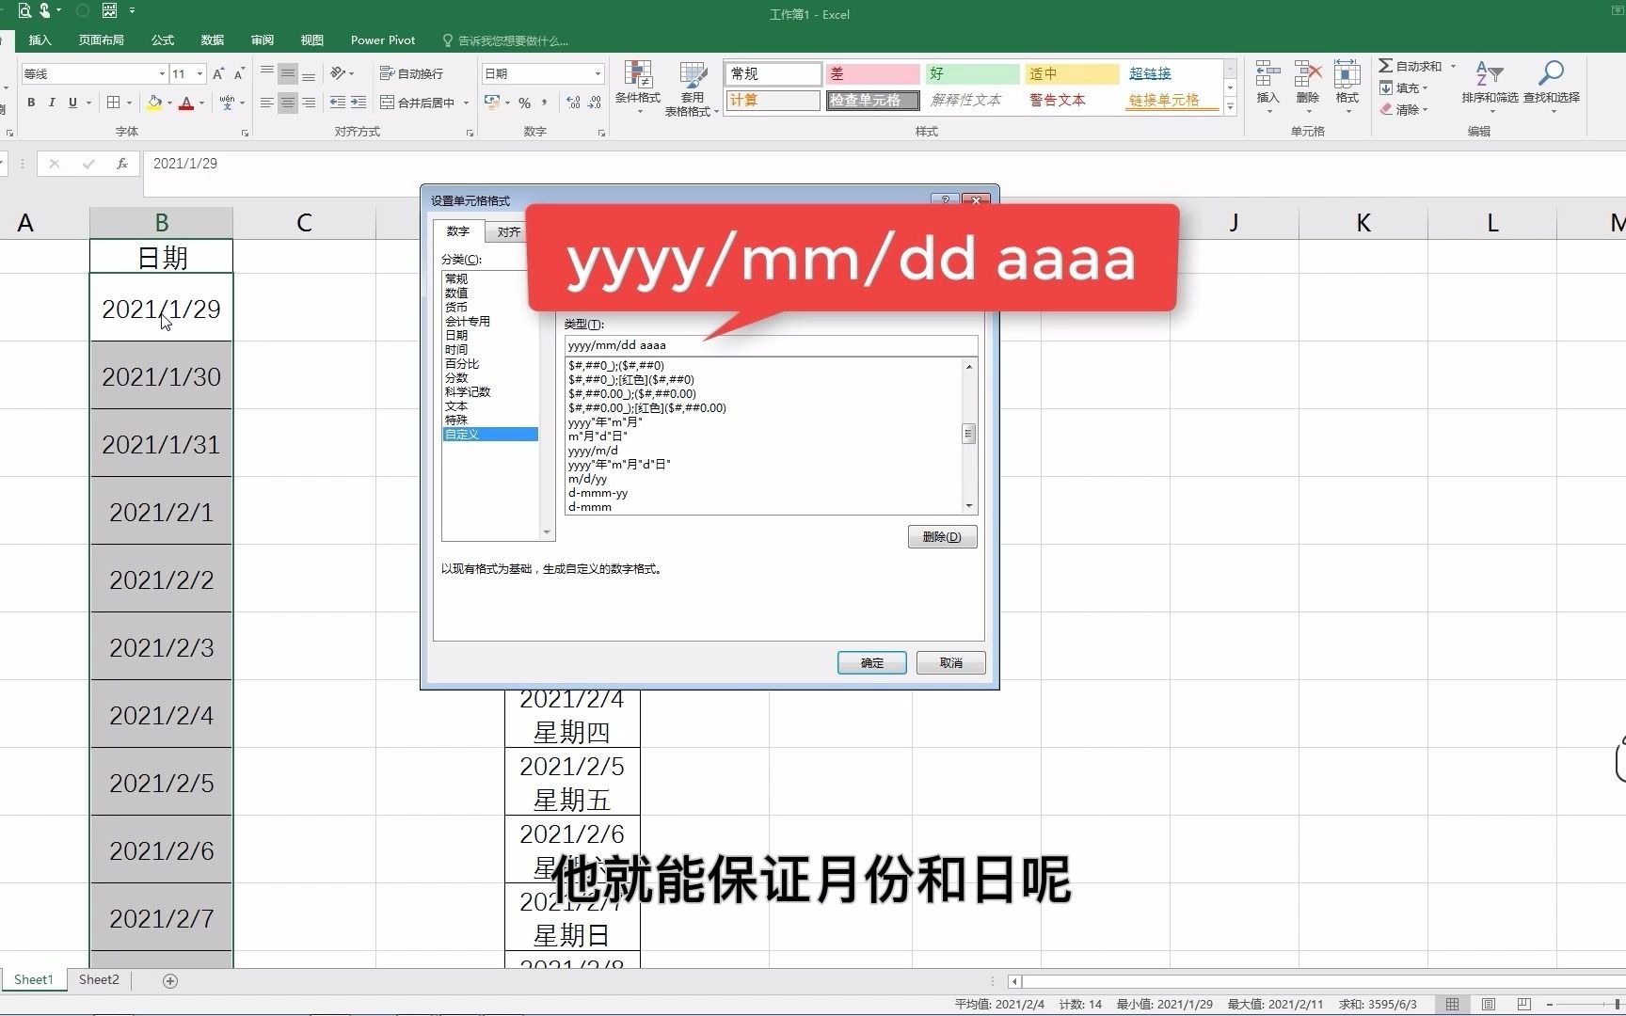Viewport: 1626px width, 1016px height.
Task: Decrease font size with small A
Action: coord(239,73)
